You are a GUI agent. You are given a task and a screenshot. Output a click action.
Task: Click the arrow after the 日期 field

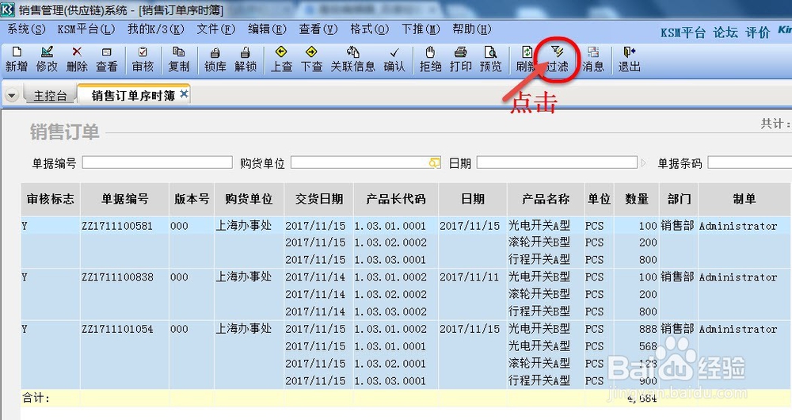point(643,162)
